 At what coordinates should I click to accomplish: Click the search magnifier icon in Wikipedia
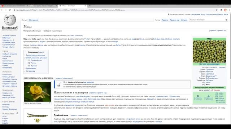click(226, 20)
